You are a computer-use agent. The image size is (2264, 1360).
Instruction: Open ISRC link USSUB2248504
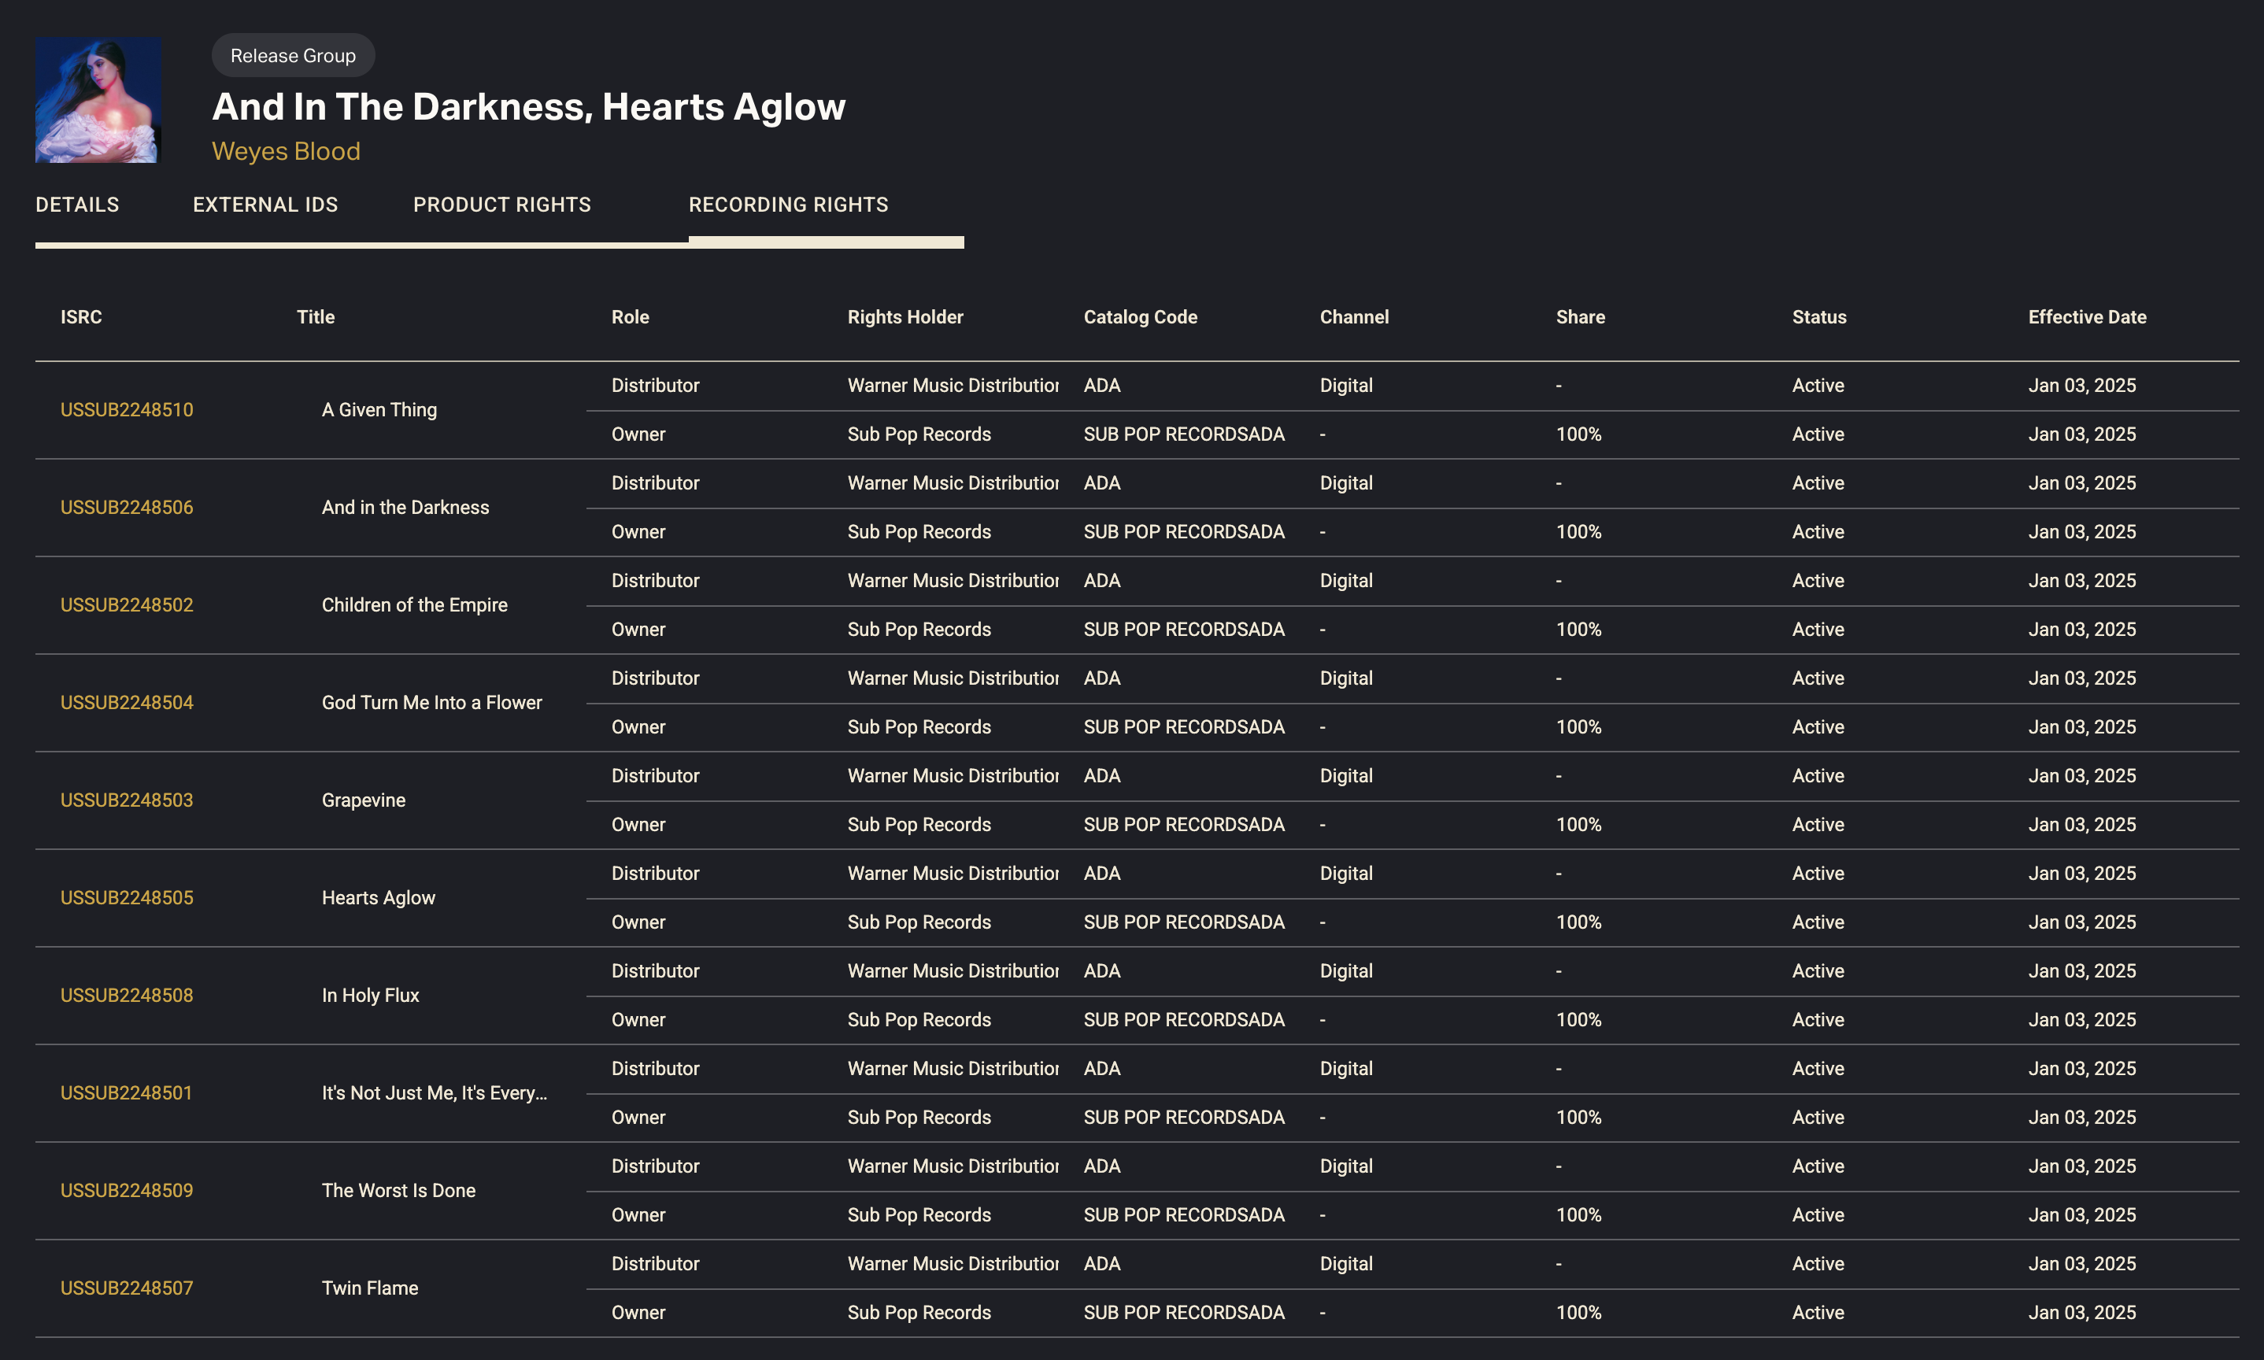127,702
